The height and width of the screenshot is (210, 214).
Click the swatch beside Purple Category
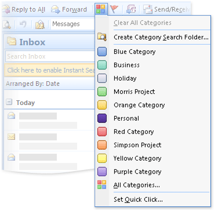(x=102, y=172)
